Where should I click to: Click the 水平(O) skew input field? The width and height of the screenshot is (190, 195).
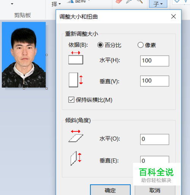click(x=155, y=139)
